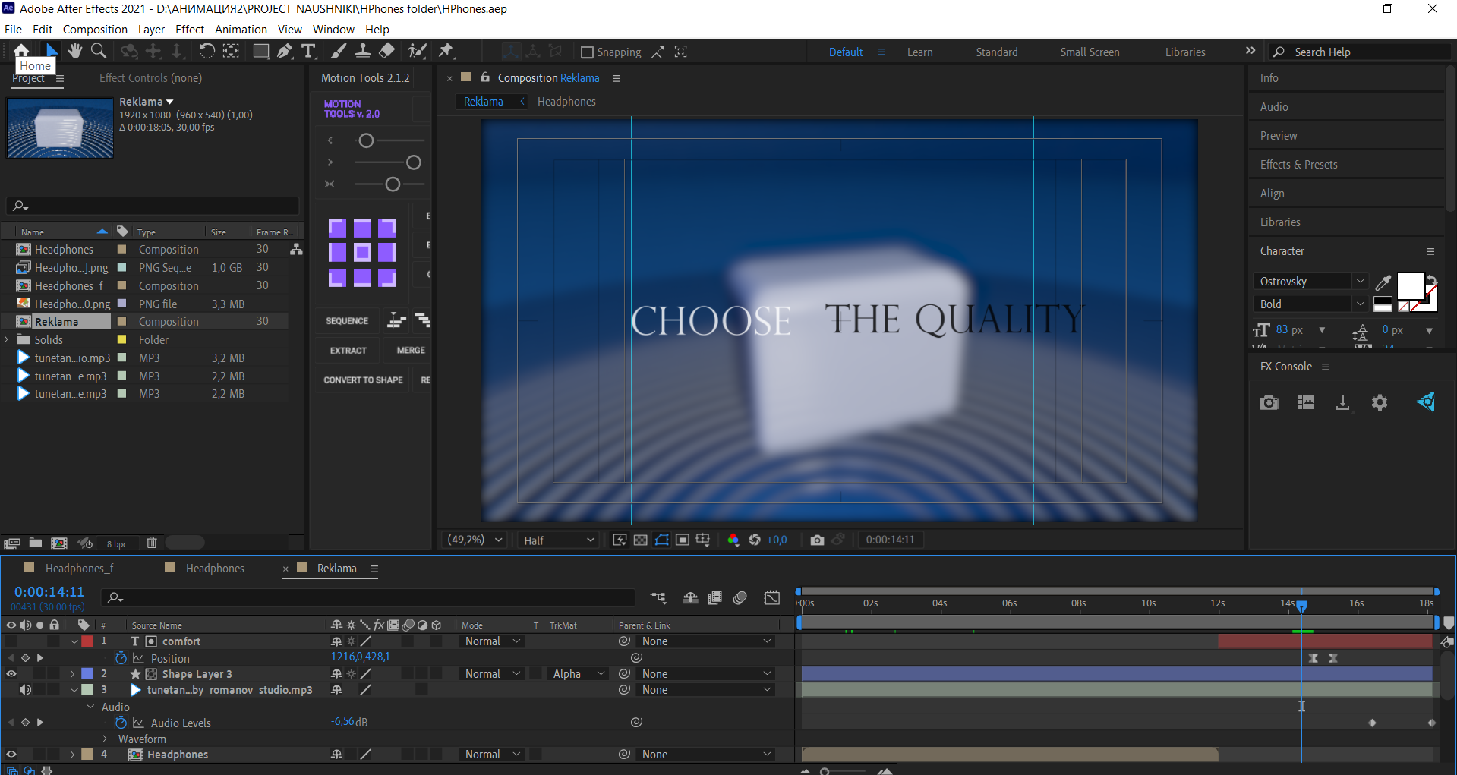The height and width of the screenshot is (775, 1457).
Task: Expand the Solids folder
Action: [7, 340]
